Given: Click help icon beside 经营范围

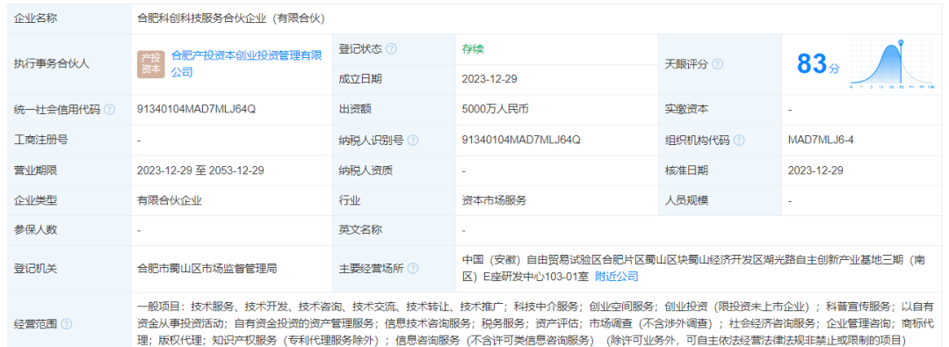Looking at the screenshot, I should point(67,324).
